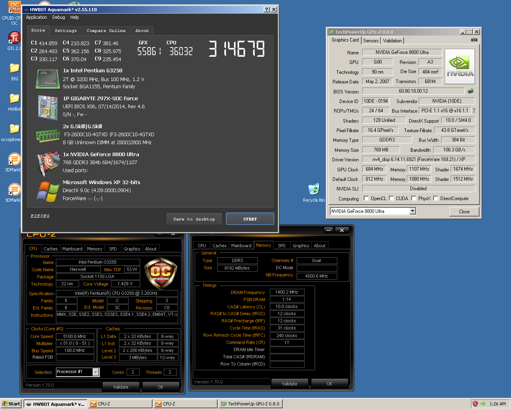
Task: Click the GFX score 55861 display
Action: (x=149, y=51)
